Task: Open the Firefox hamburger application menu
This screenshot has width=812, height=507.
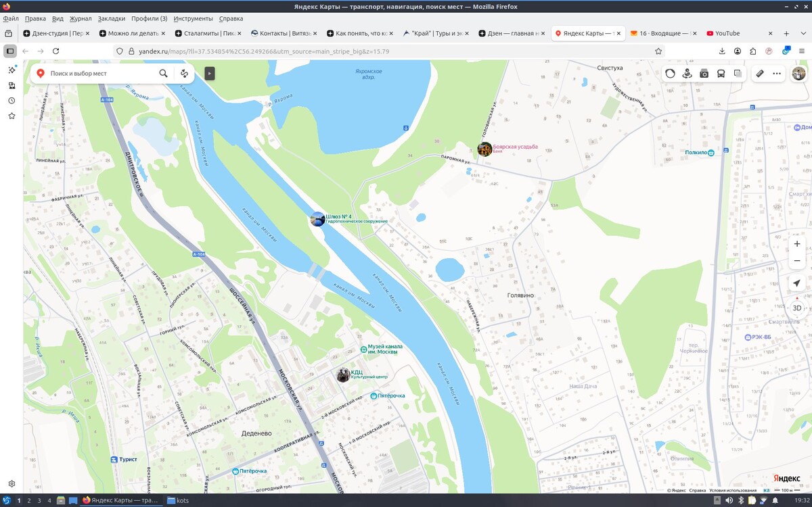Action: (x=802, y=51)
